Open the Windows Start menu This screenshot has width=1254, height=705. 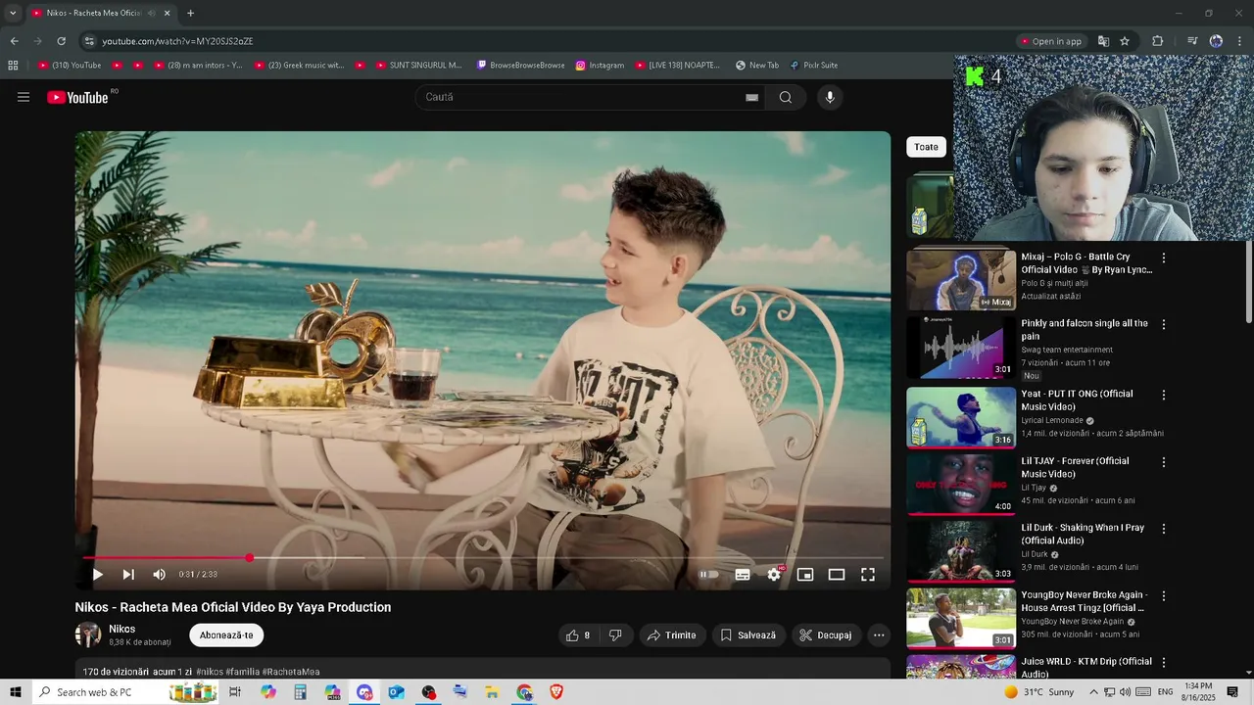[15, 692]
